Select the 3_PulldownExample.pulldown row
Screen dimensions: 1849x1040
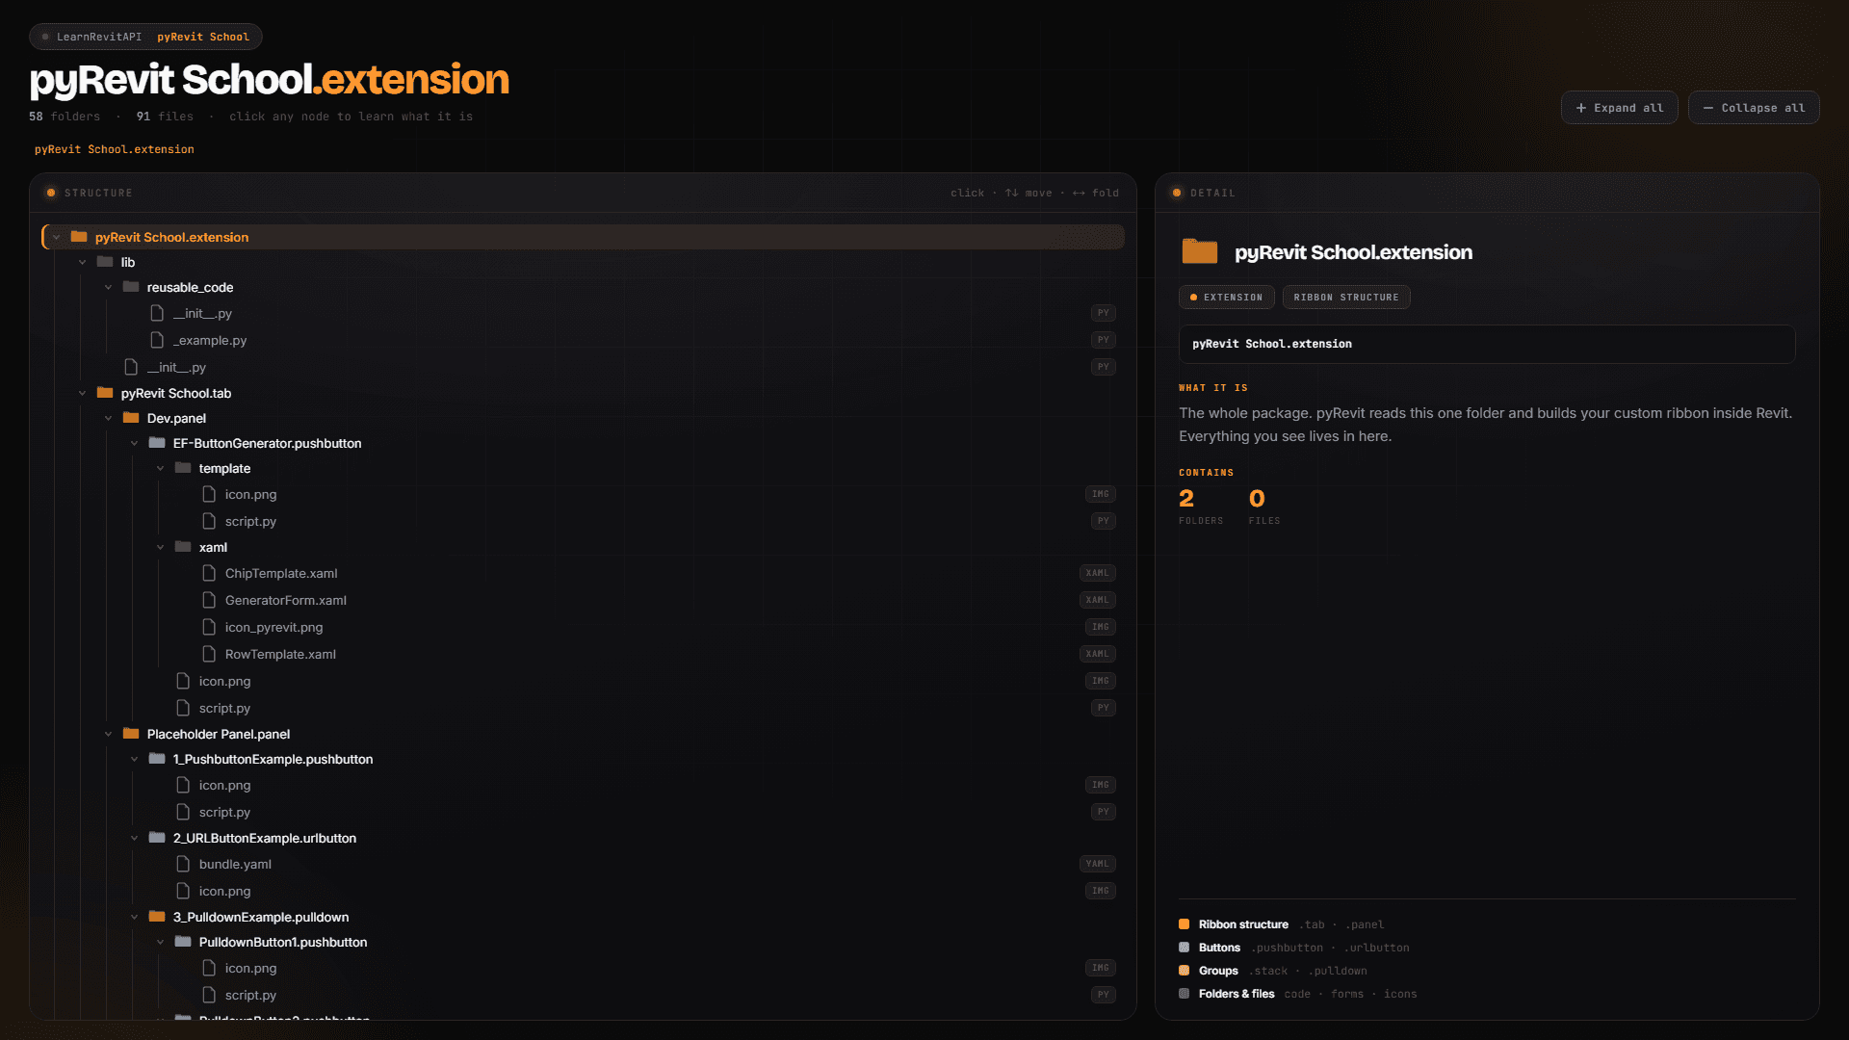(x=623, y=917)
